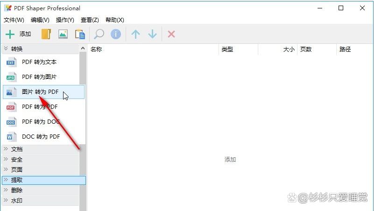Click the magnifier preview icon
Viewport: 375px width, 211px height.
(x=99, y=34)
